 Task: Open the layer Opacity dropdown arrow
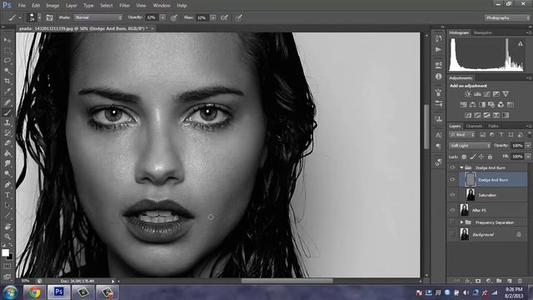[x=528, y=146]
